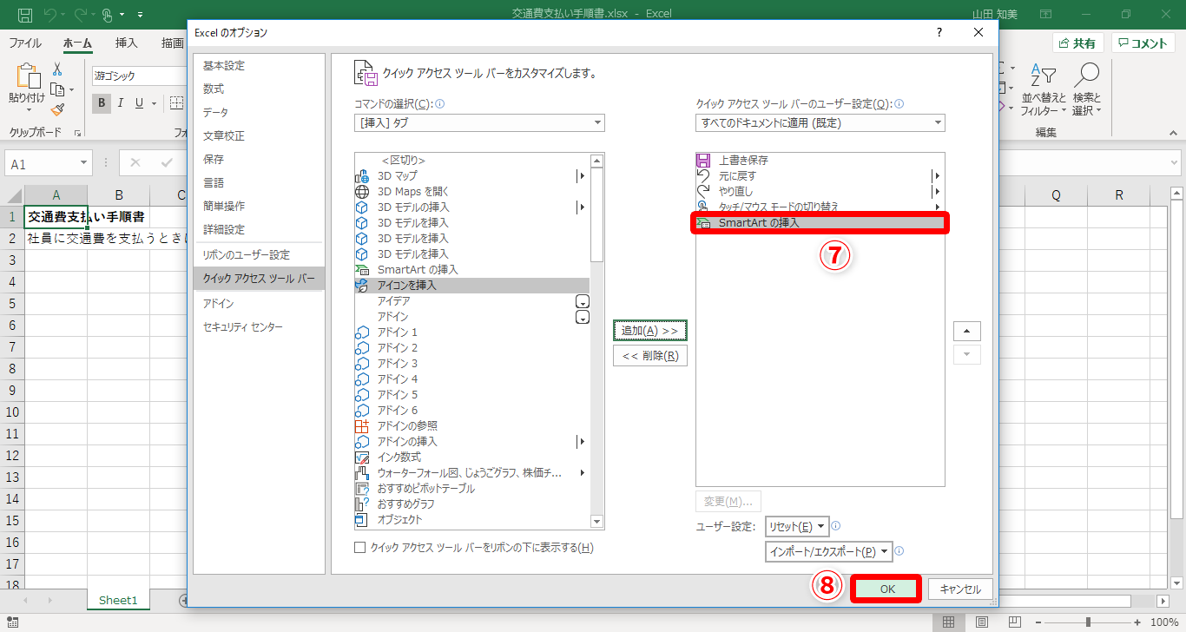The width and height of the screenshot is (1186, 632).
Task: Click the 共有 (Share) button
Action: click(x=1077, y=43)
